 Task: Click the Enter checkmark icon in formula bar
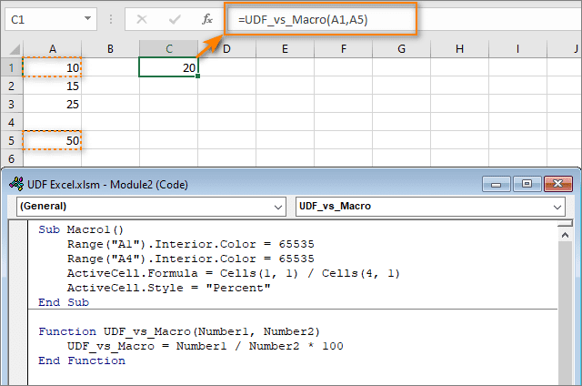coord(175,19)
